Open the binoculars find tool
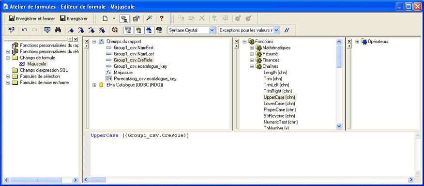The image size is (424, 186). click(58, 30)
